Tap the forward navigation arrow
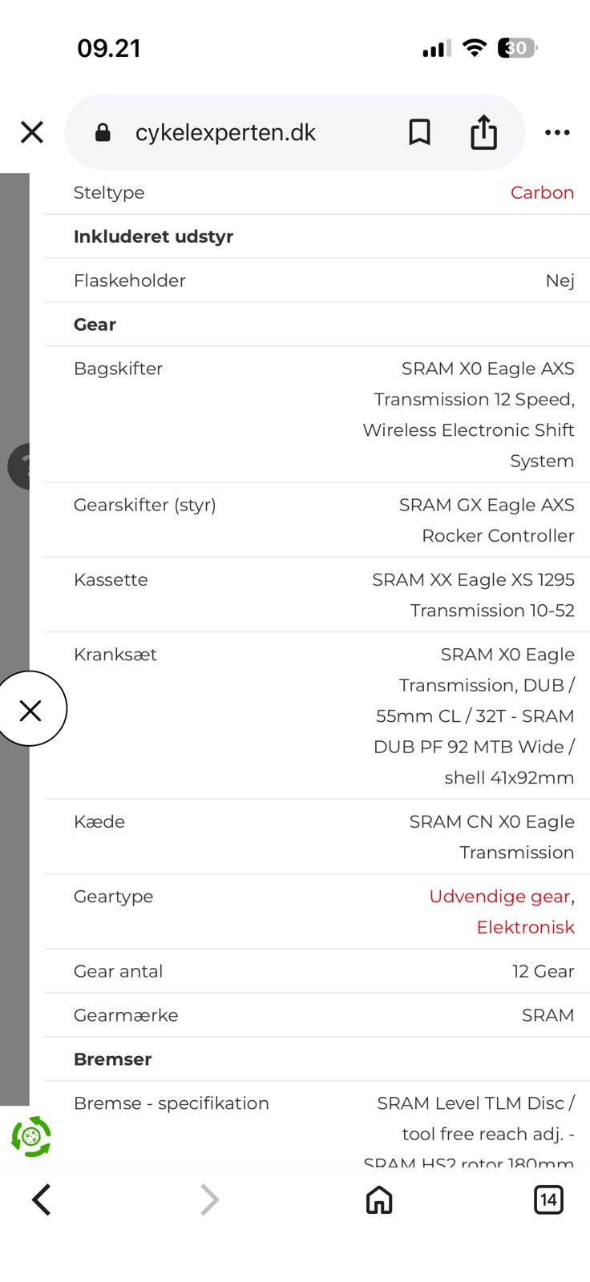 pyautogui.click(x=209, y=1199)
